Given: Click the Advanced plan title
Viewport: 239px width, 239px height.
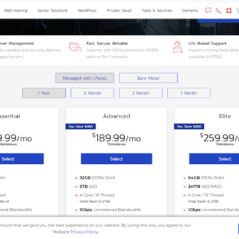Looking at the screenshot, I should [x=116, y=116].
